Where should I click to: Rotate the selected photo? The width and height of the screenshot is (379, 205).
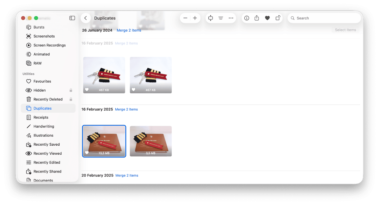pos(277,18)
